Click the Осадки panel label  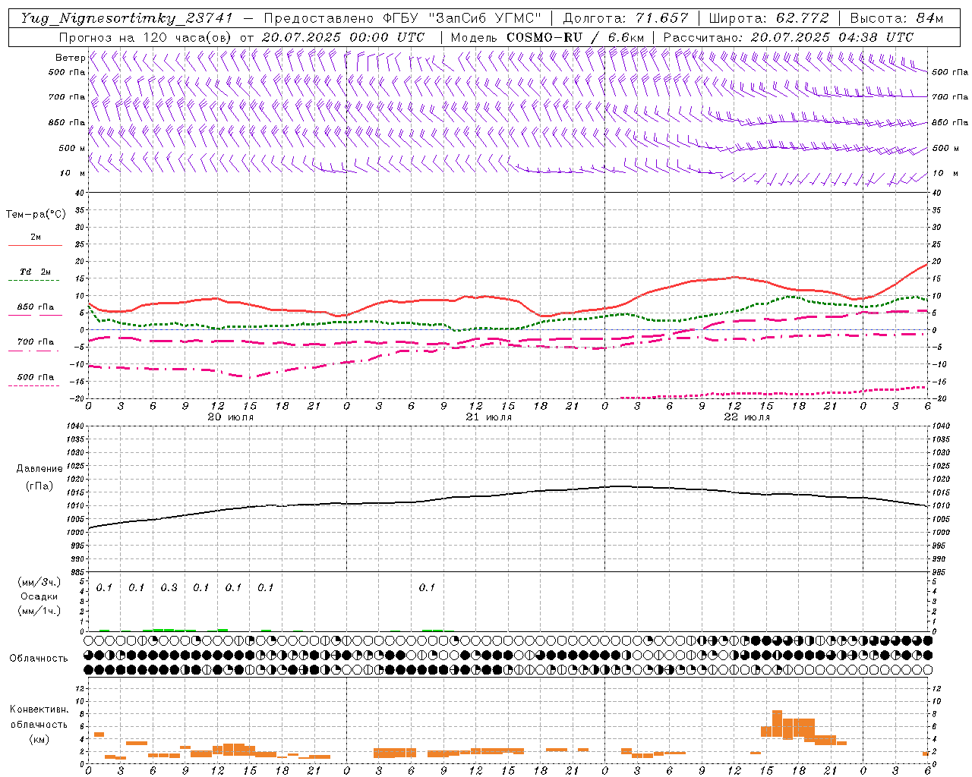click(39, 596)
